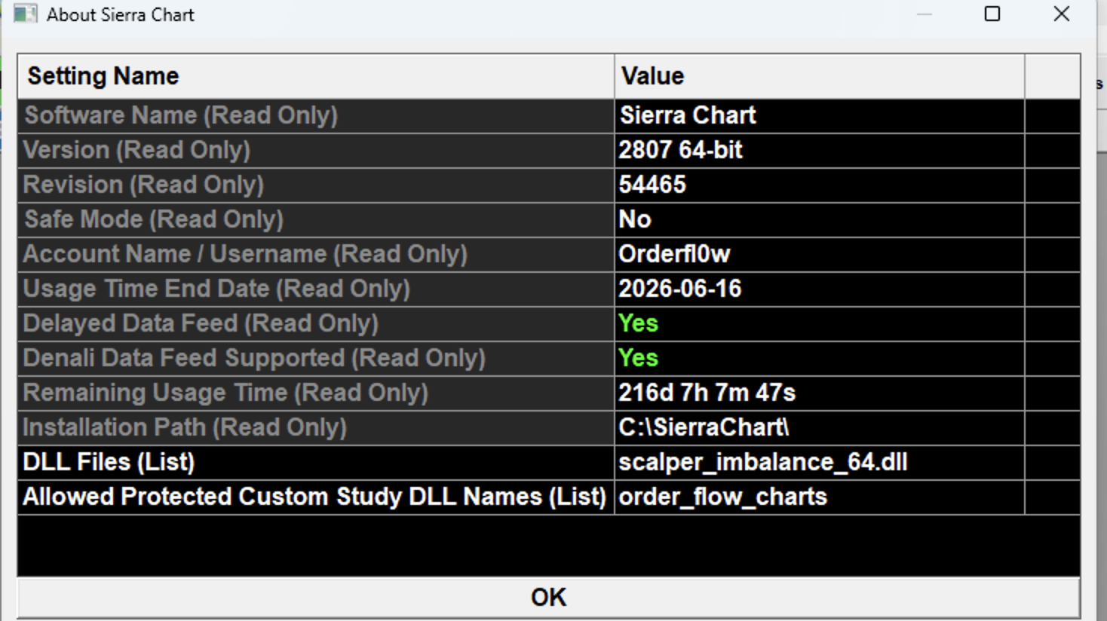Select the Usage Time End Date label

coord(216,289)
